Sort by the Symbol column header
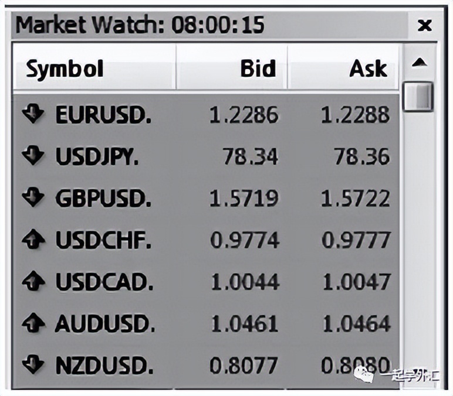The width and height of the screenshot is (453, 396). 65,69
